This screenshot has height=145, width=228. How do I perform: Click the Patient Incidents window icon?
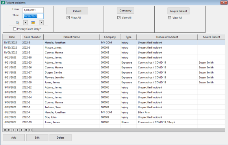[x=3, y=3]
